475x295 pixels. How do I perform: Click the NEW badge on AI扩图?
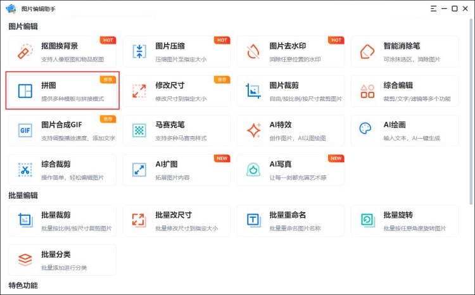(222, 158)
